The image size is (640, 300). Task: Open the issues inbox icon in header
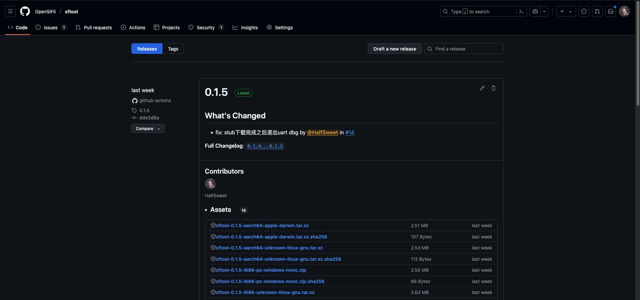point(583,11)
